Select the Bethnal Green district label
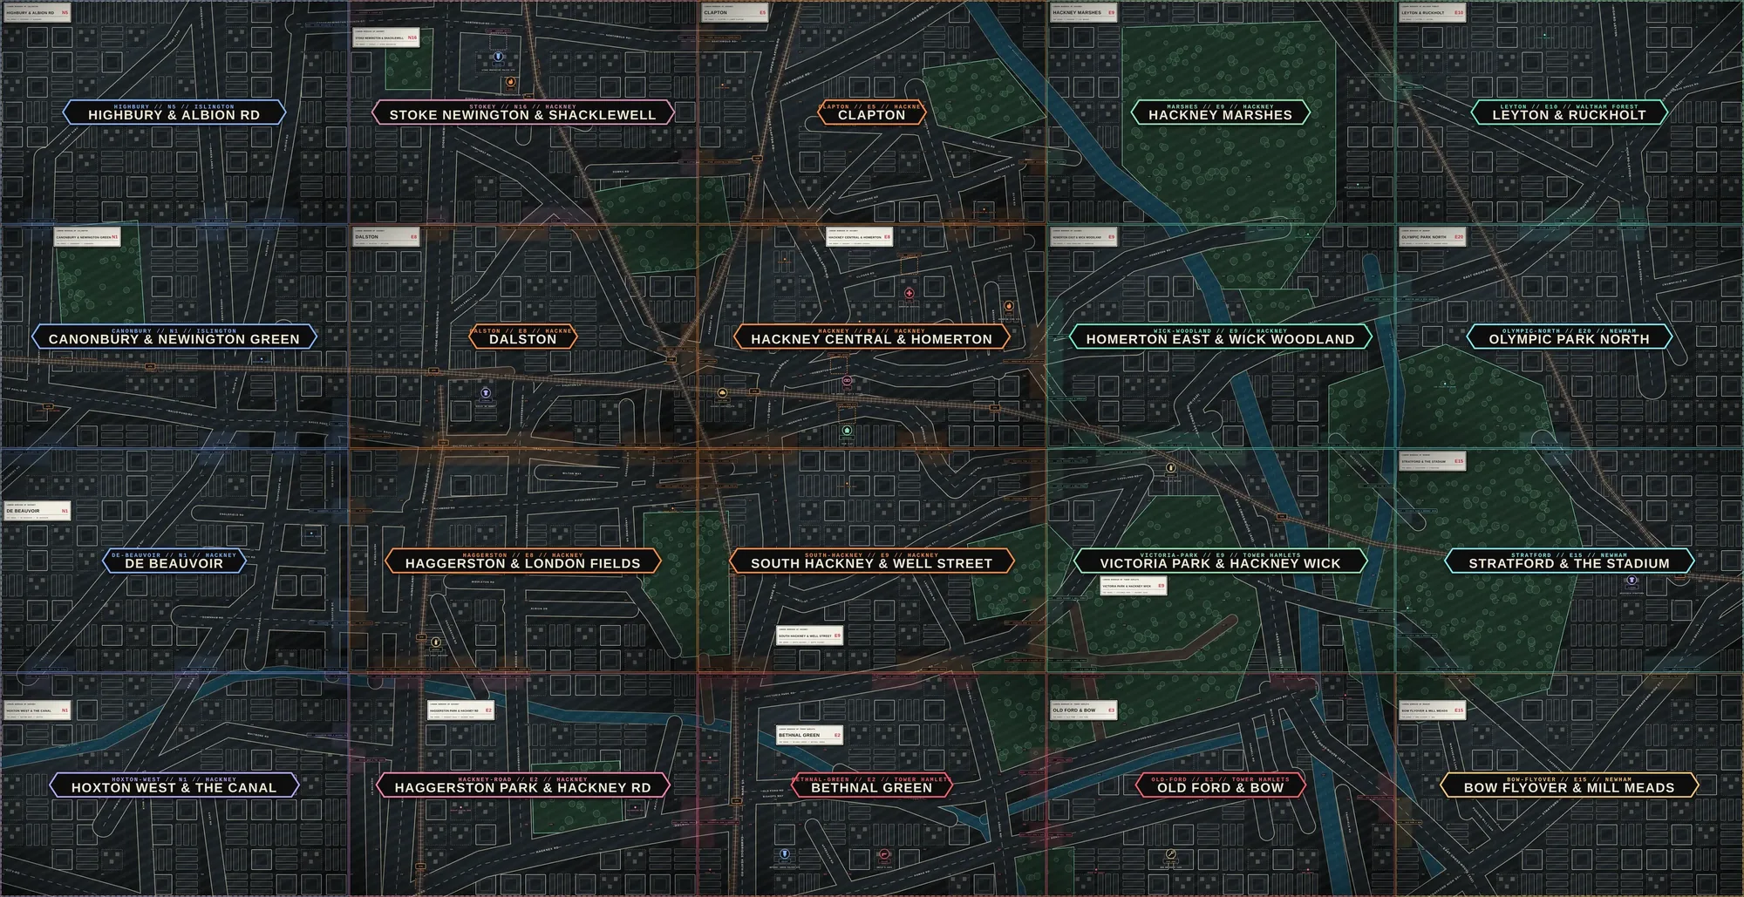 (x=872, y=785)
